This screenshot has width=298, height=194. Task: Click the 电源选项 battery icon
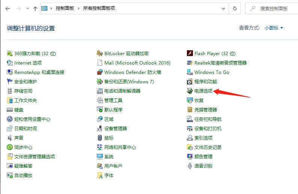190,91
